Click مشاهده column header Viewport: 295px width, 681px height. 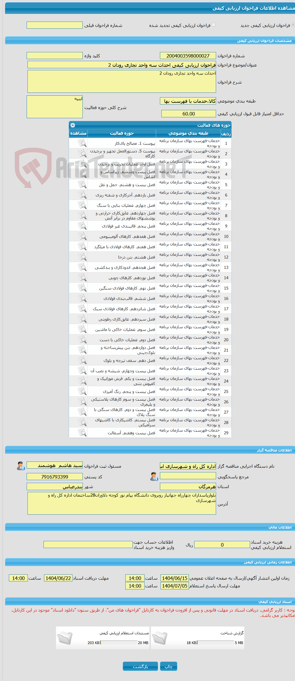click(x=78, y=134)
